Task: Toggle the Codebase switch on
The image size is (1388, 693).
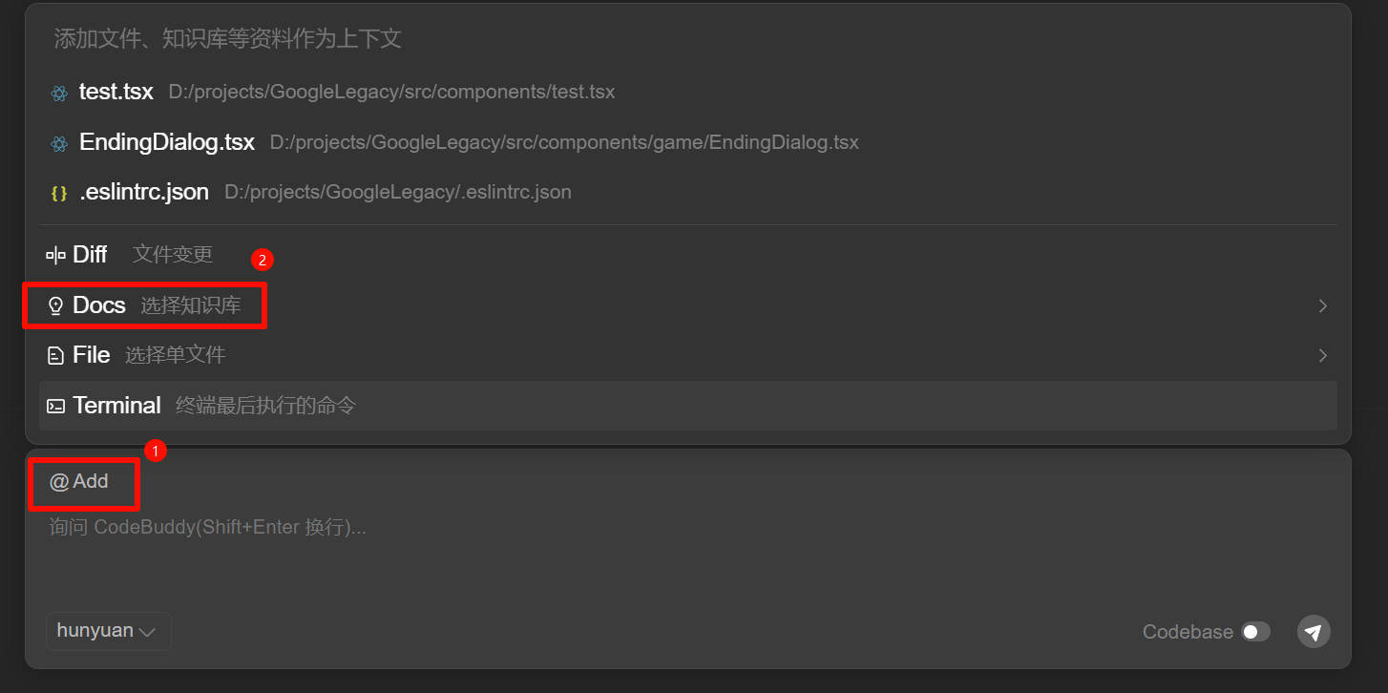Action: [x=1255, y=632]
